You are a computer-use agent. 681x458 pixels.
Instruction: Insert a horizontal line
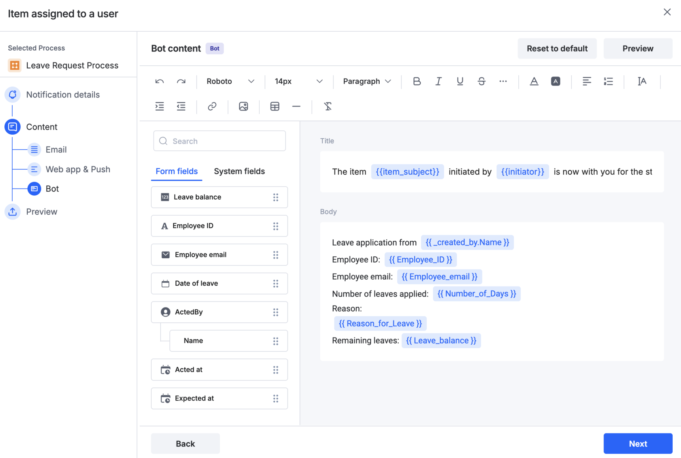(296, 106)
